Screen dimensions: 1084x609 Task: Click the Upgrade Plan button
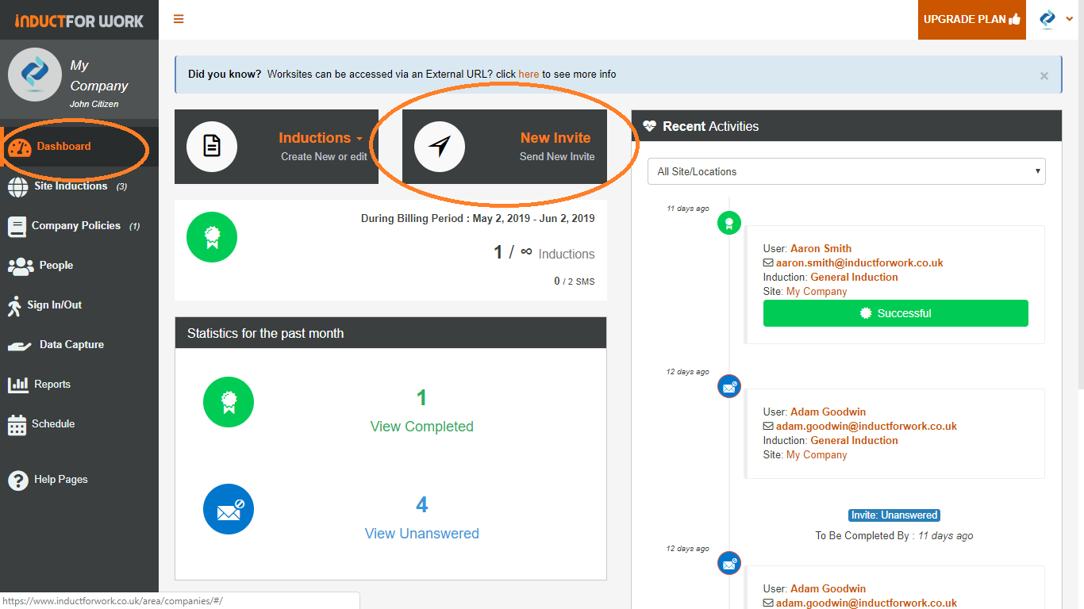pos(972,20)
